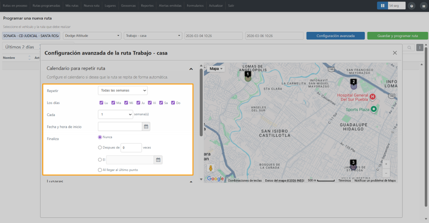429x223 pixels.
Task: Go to Rutas programadas menu item
Action: point(46,6)
